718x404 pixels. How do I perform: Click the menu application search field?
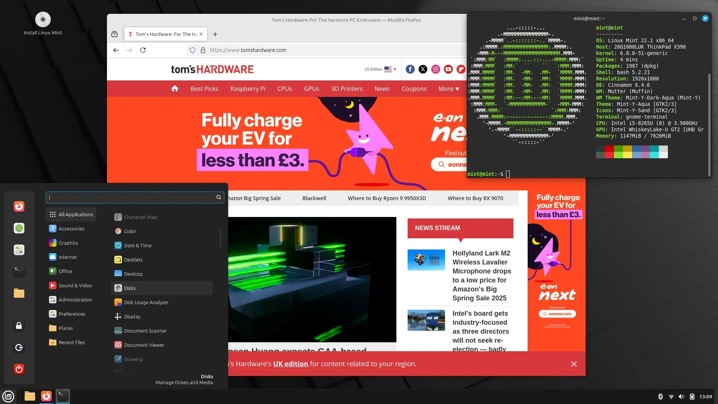[135, 197]
